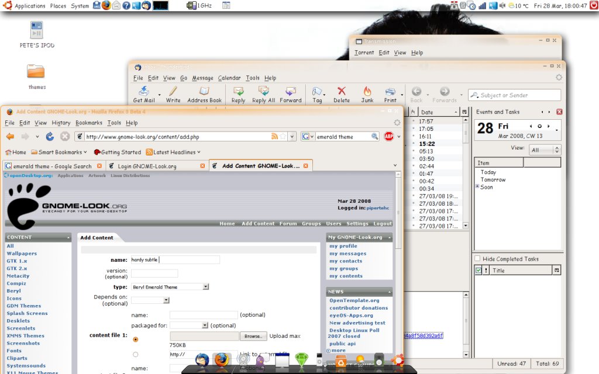The height and width of the screenshot is (374, 599).
Task: Expand the Latest Headlines bookmark dropdown
Action: [x=173, y=152]
